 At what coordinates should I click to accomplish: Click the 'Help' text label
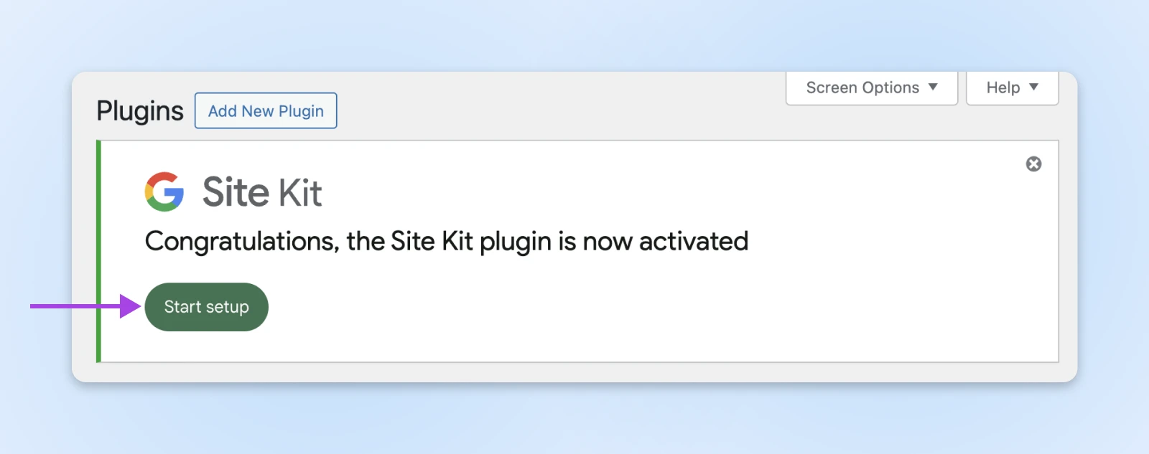pos(1003,88)
